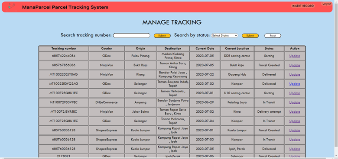Select tracking number MT10072JSYR5EC cell
Image resolution: width=338 pixels, height=159 pixels.
(64, 112)
